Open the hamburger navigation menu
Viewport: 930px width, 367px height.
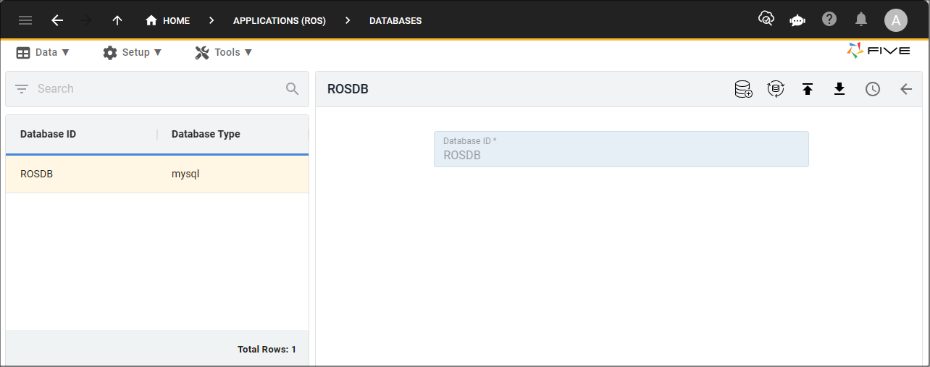25,20
